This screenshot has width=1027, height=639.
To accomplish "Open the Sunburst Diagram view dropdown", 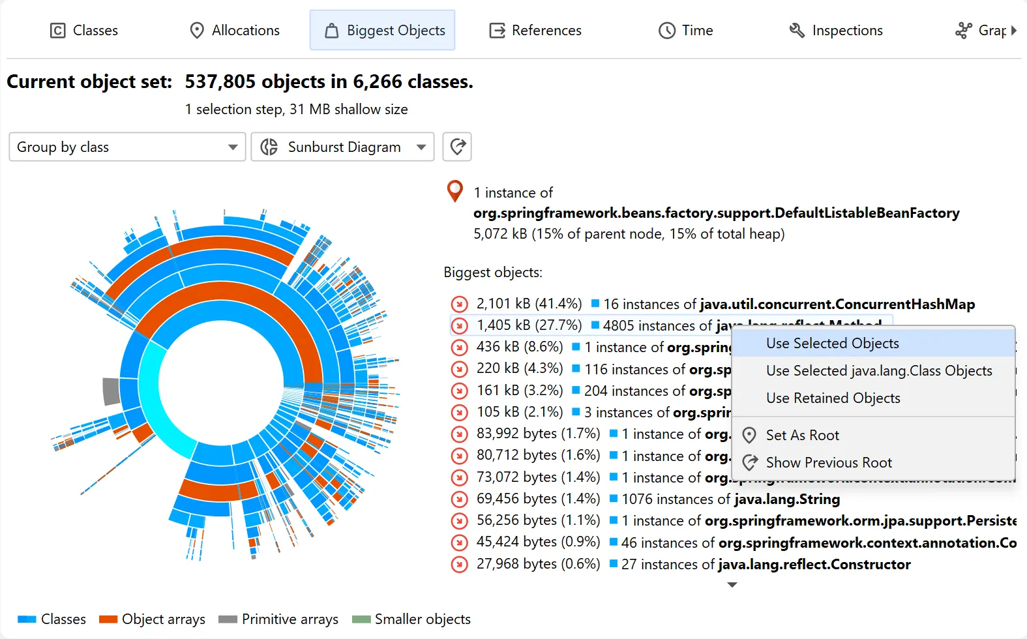I will pyautogui.click(x=343, y=147).
